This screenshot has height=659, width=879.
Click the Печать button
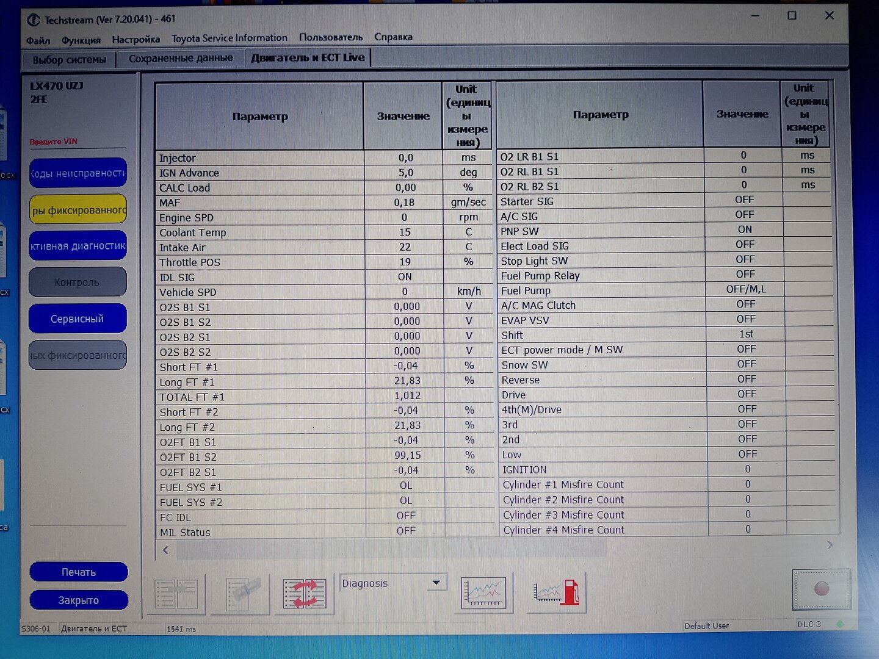click(x=79, y=572)
